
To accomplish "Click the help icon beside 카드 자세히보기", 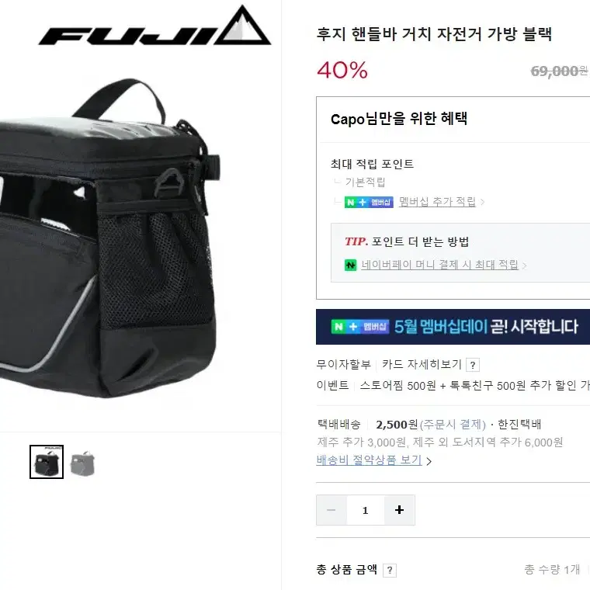I will (473, 365).
